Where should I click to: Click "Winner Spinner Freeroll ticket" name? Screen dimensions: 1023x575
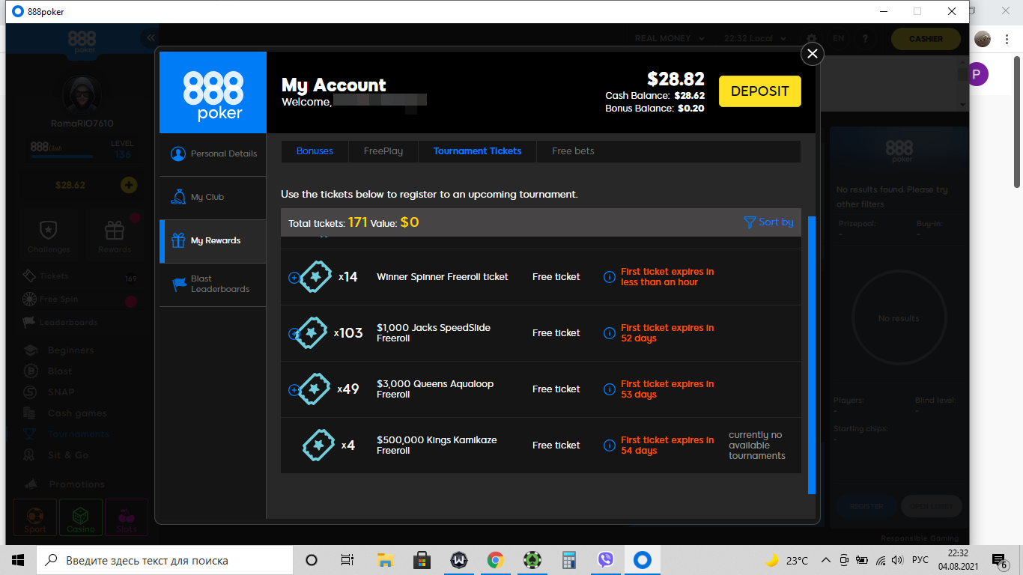(x=443, y=277)
